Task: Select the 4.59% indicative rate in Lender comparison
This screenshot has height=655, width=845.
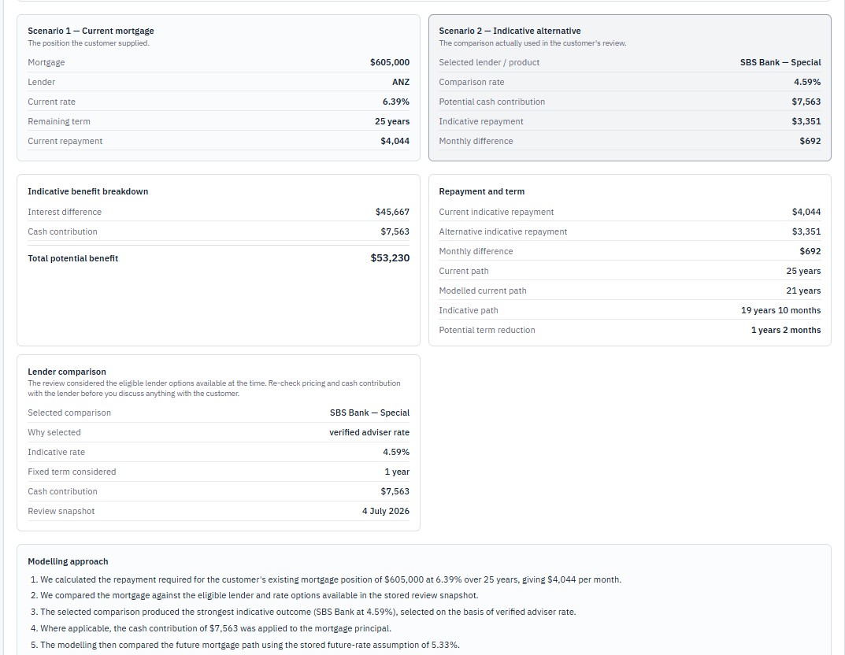Action: pyautogui.click(x=395, y=452)
